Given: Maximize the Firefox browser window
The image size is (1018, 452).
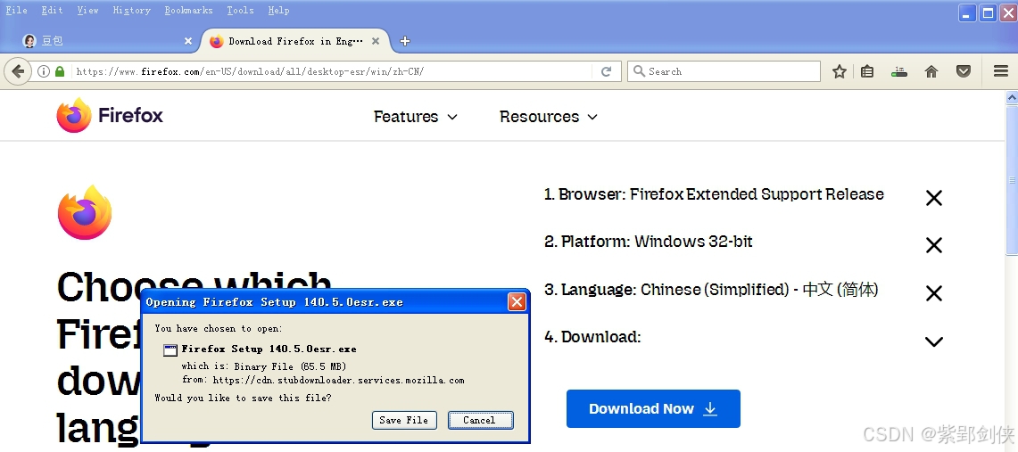Looking at the screenshot, I should click(x=988, y=13).
